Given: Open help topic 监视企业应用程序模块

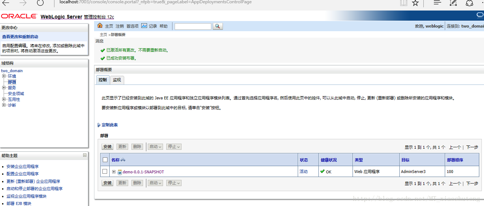Looking at the screenshot, I should coord(27,196).
